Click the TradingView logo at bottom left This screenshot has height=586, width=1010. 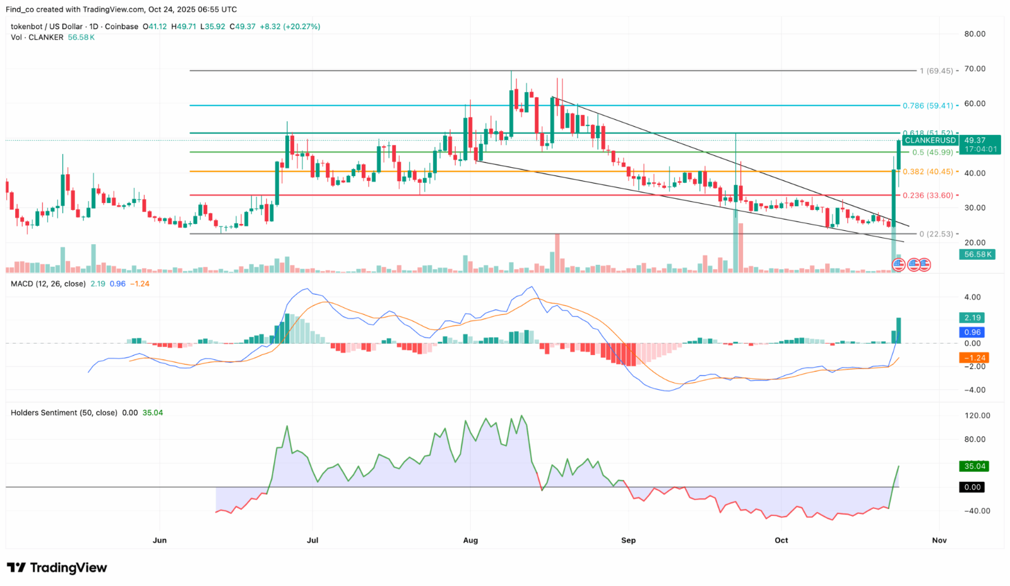coord(57,568)
